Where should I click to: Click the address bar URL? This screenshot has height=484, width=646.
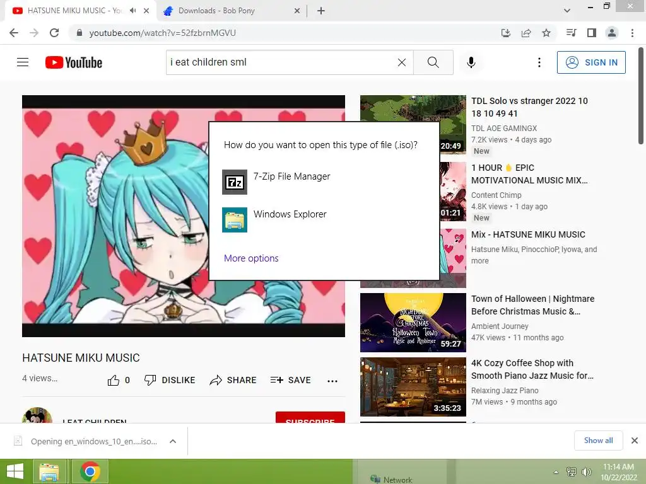click(x=162, y=33)
